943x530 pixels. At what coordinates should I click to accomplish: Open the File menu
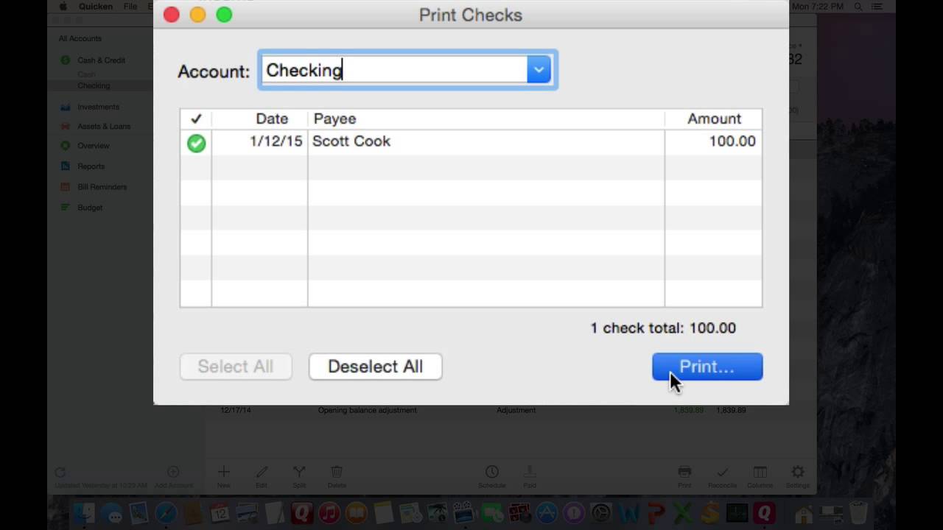[x=130, y=7]
